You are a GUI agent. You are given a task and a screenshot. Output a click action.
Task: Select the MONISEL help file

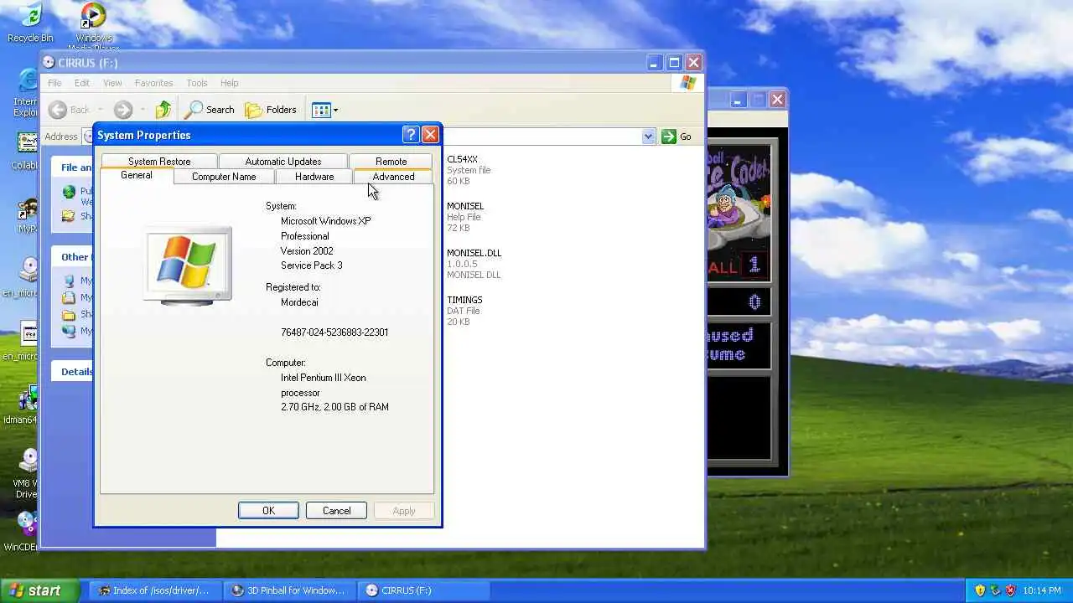pos(465,217)
